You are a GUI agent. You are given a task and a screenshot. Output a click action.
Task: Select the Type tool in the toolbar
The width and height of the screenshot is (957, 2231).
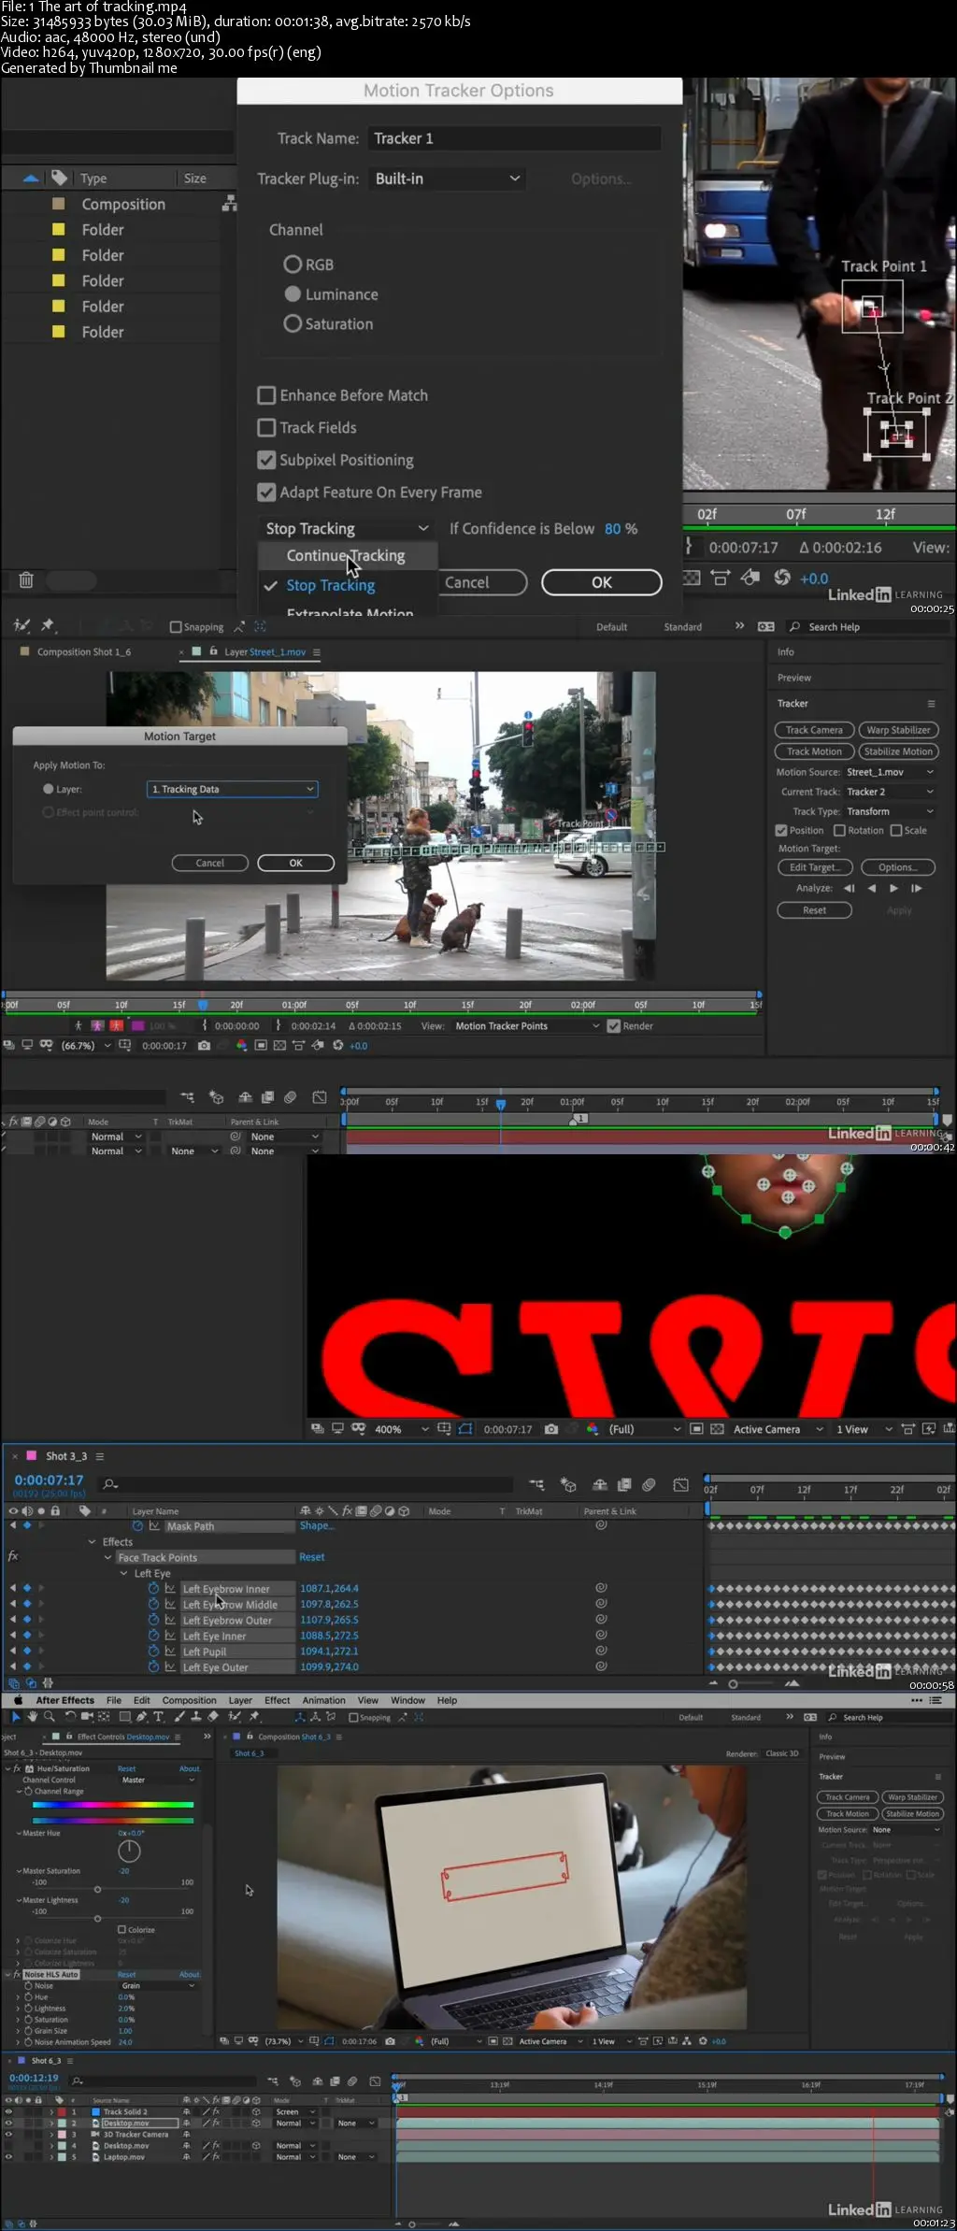coord(159,1717)
